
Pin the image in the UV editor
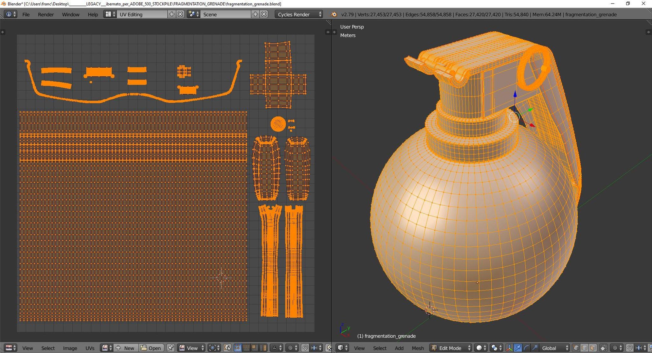tap(170, 348)
